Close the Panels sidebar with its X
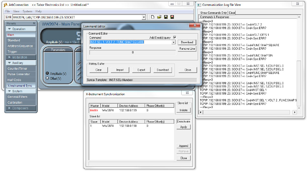The height and width of the screenshot is (172, 307). point(34,24)
